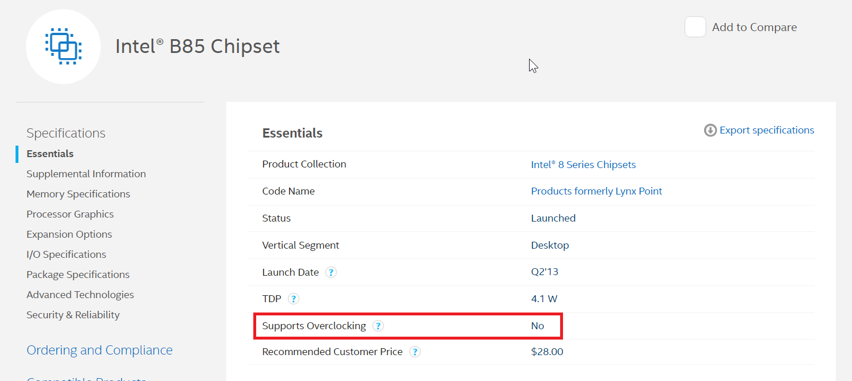852x381 pixels.
Task: Click the Specifications sidebar heading
Action: [66, 133]
